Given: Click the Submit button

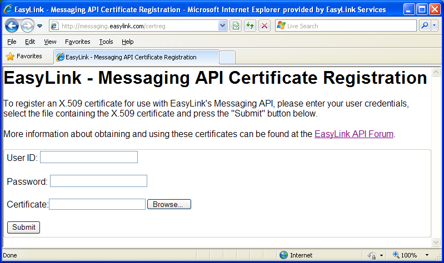Looking at the screenshot, I should pyautogui.click(x=23, y=227).
